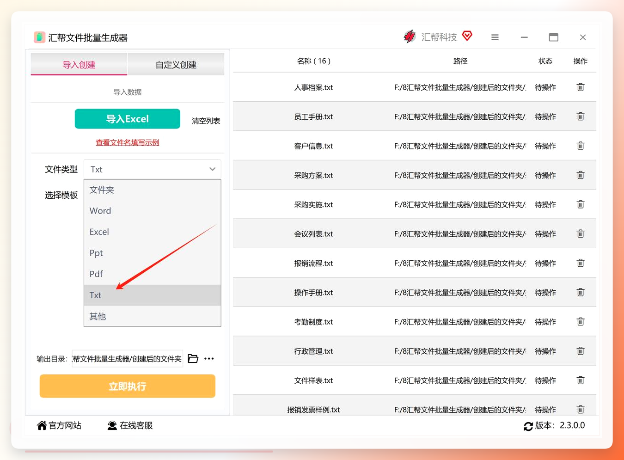Select the 考勤制度.txt file name
Viewport: 624px width, 460px height.
click(314, 322)
